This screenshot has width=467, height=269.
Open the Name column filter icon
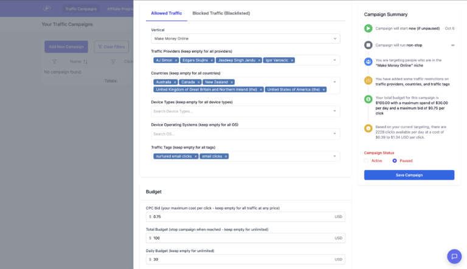click(55, 61)
